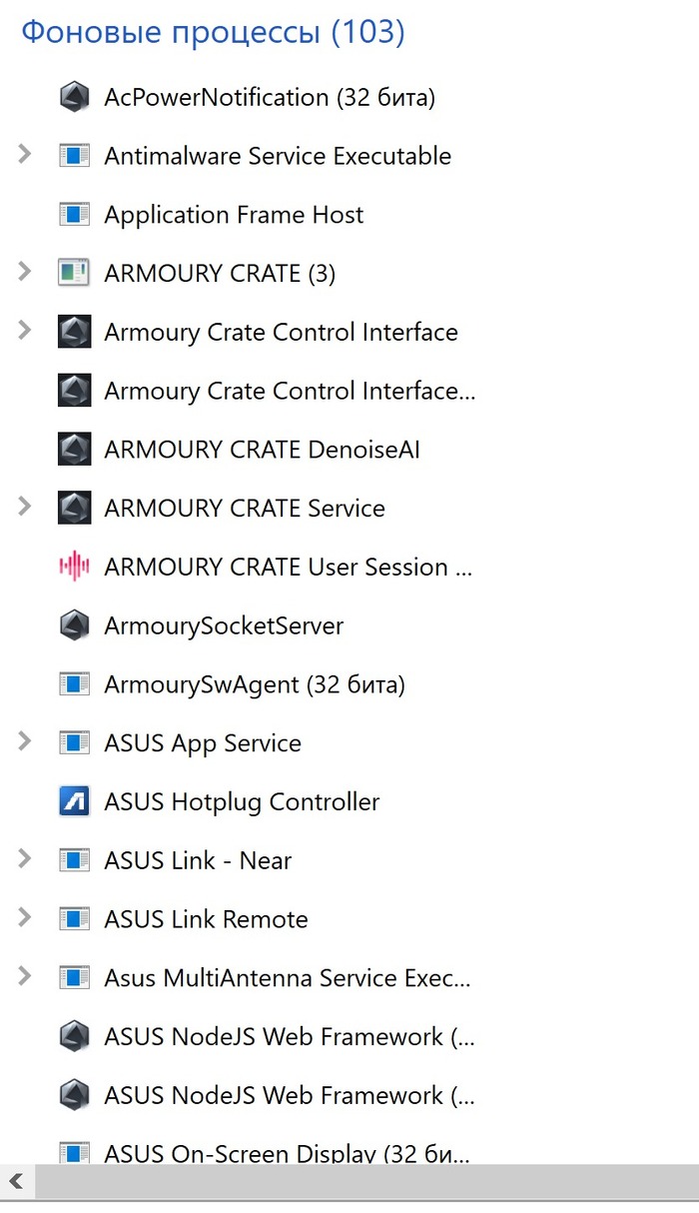The height and width of the screenshot is (1213, 699).
Task: Expand the ARMOURY CRATE (3) process group
Action: coord(25,272)
